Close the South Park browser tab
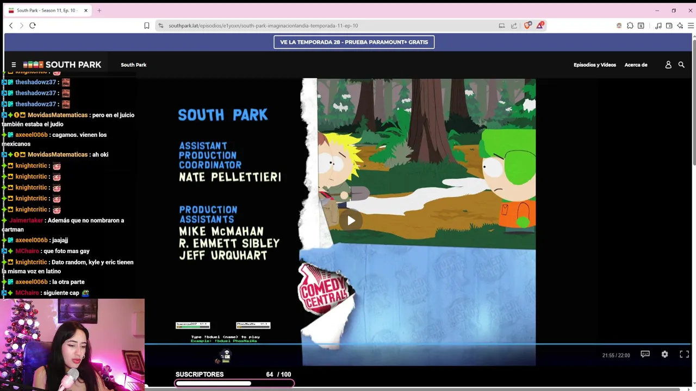The image size is (696, 391). coord(85,10)
